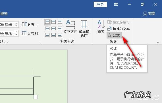Increase column width spinner up arrow
The image size is (162, 103).
click(x=16, y=32)
